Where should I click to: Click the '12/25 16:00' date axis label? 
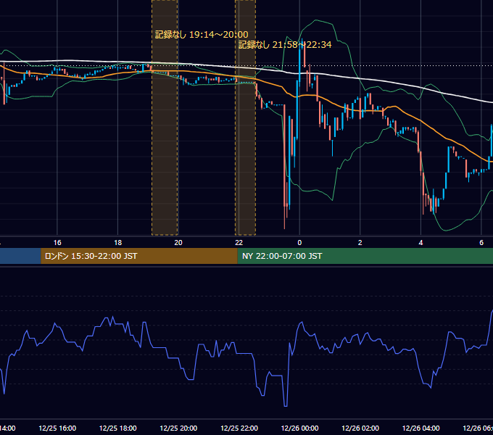[x=57, y=428]
